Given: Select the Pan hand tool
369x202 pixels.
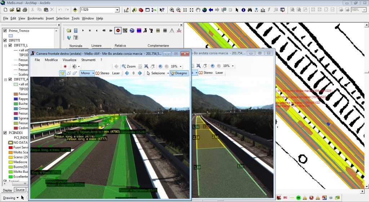Looking at the screenshot, I should pos(198,10).
